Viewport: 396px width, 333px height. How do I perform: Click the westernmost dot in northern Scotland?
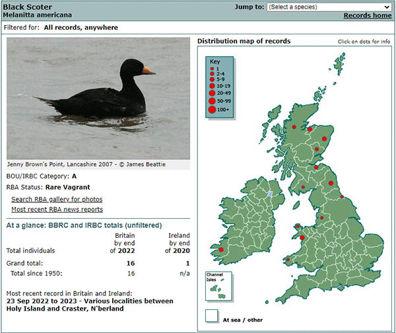click(x=294, y=126)
